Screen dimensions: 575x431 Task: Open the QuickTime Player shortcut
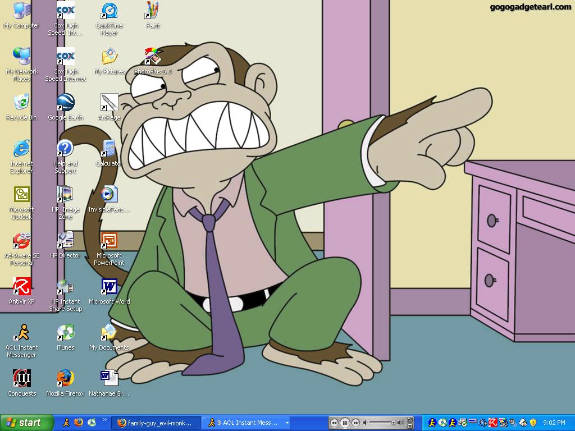[x=109, y=19]
